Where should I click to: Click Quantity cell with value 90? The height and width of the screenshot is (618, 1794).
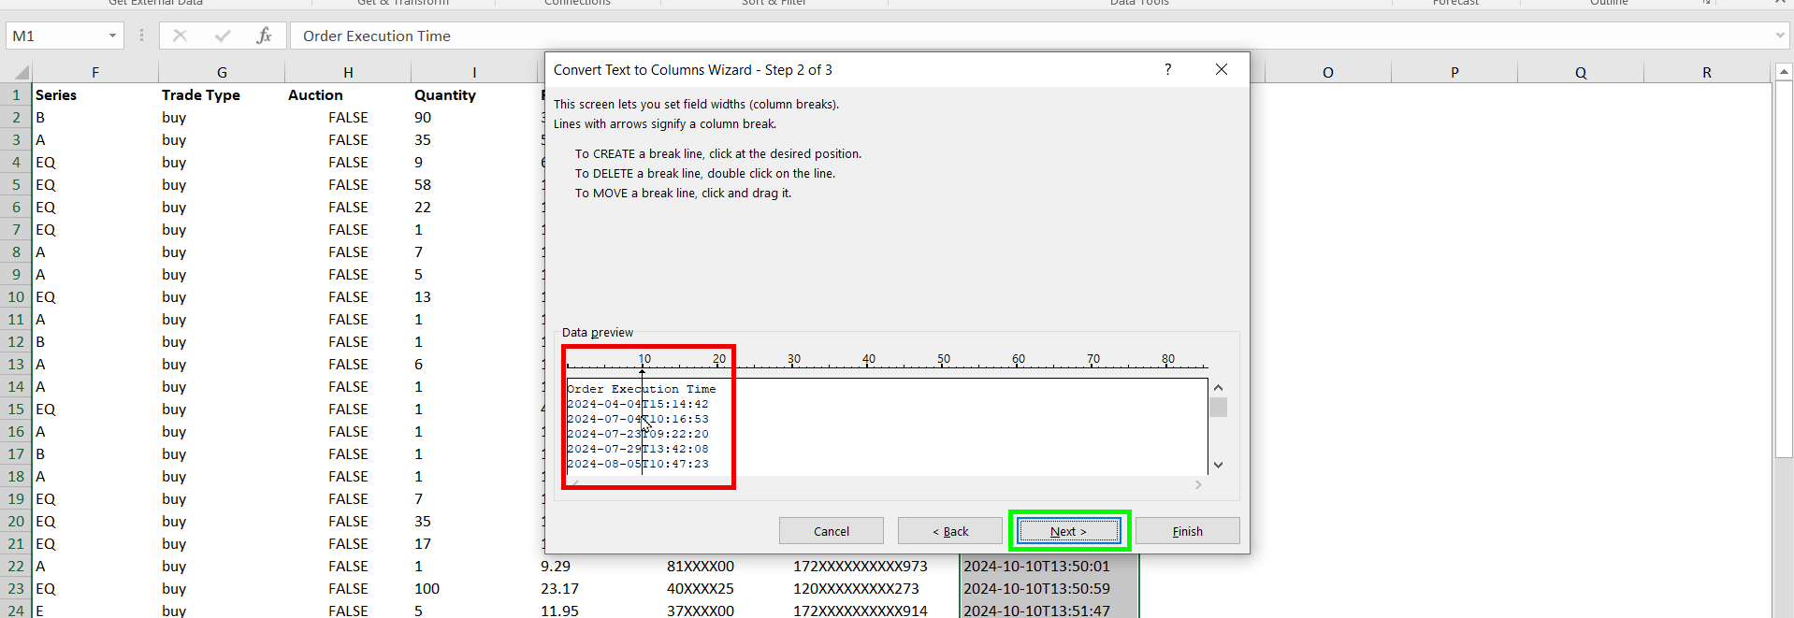click(x=474, y=117)
